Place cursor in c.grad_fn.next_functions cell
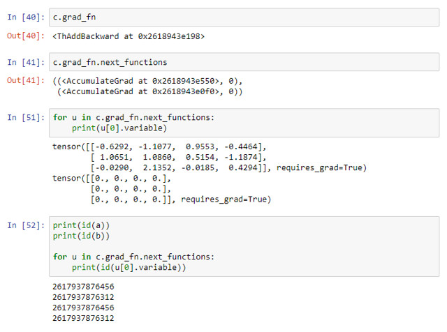The width and height of the screenshot is (447, 332). tap(244, 63)
